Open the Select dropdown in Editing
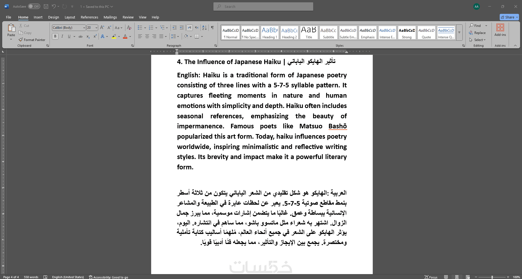The width and height of the screenshot is (522, 279). (x=478, y=40)
